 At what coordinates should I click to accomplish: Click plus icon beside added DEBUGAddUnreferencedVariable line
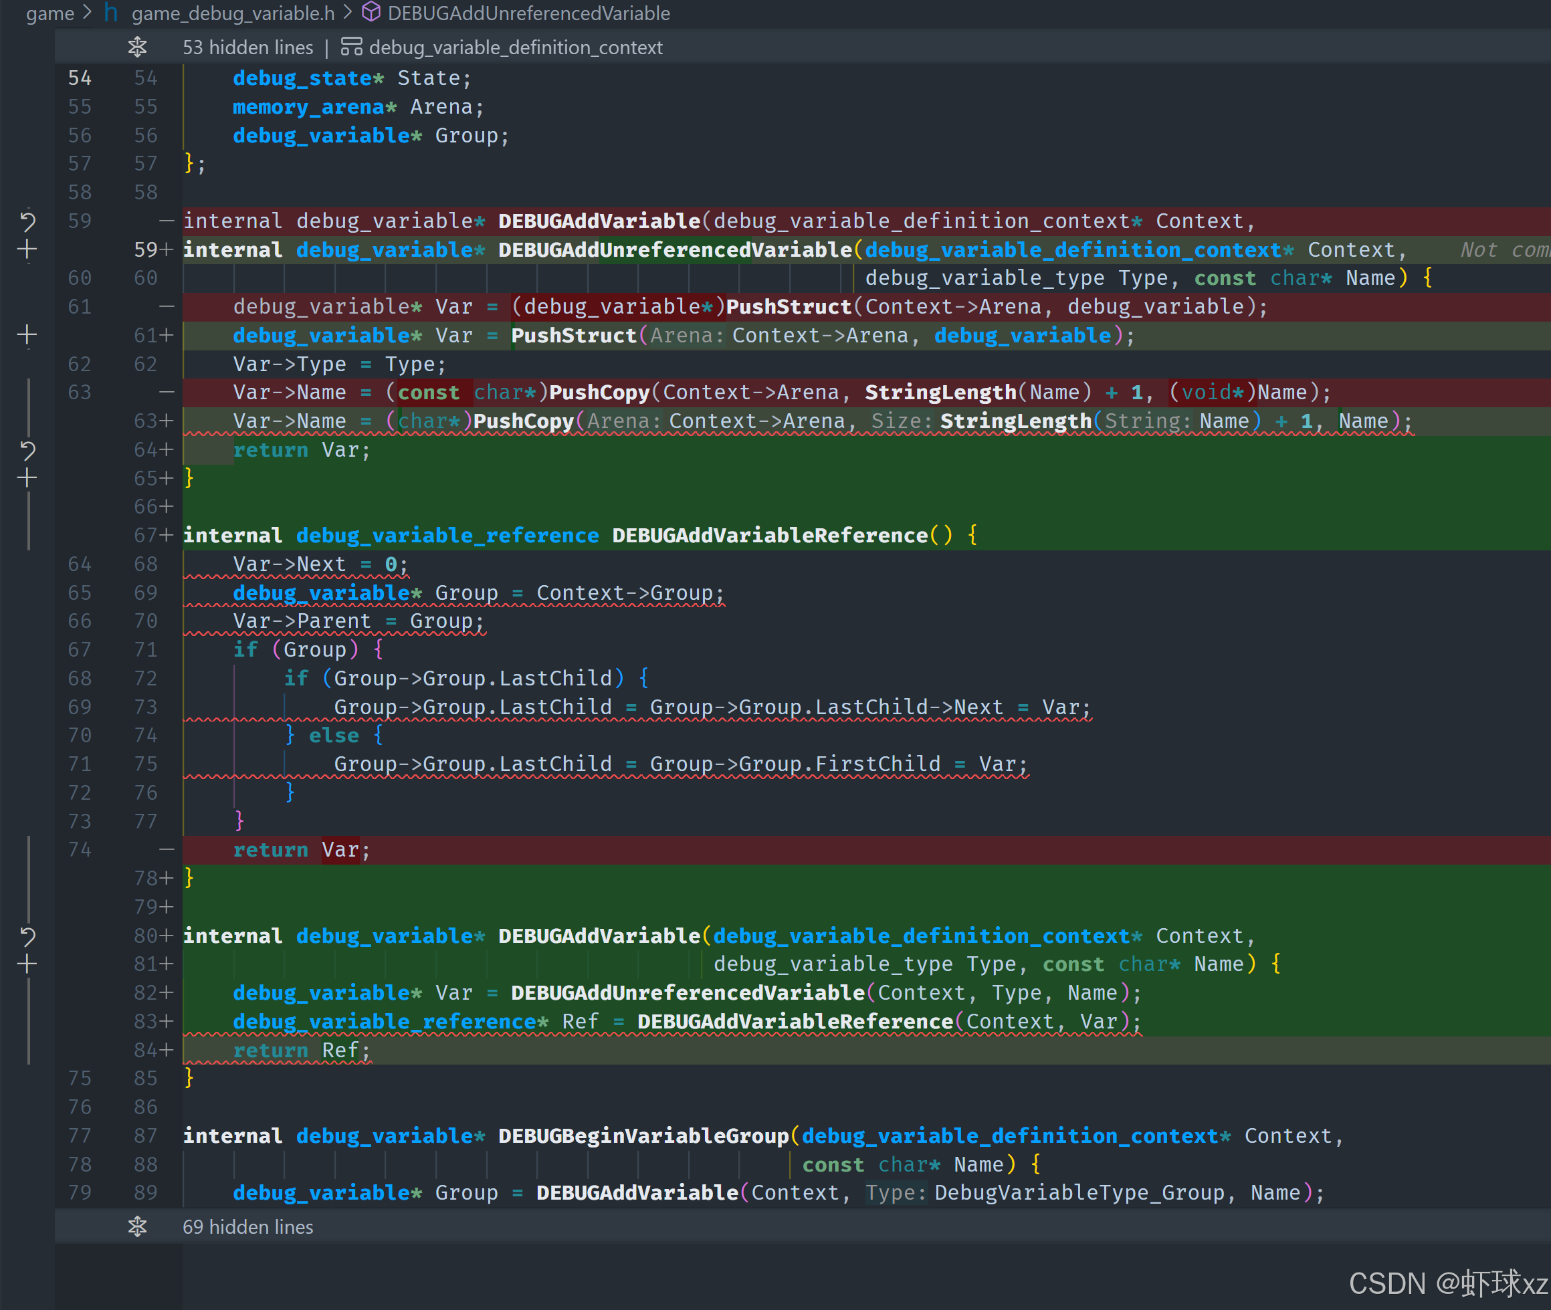(27, 249)
